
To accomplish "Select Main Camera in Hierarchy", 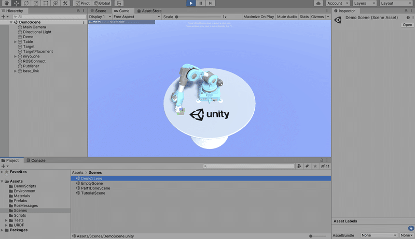I will (x=34, y=27).
